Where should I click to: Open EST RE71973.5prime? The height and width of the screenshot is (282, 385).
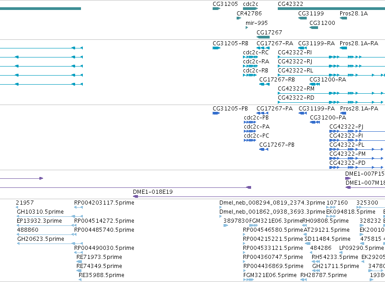(x=99, y=257)
